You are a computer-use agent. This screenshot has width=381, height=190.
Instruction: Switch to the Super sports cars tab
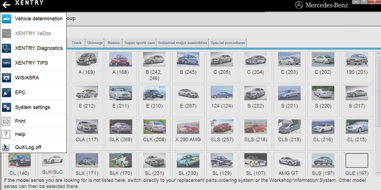[139, 43]
